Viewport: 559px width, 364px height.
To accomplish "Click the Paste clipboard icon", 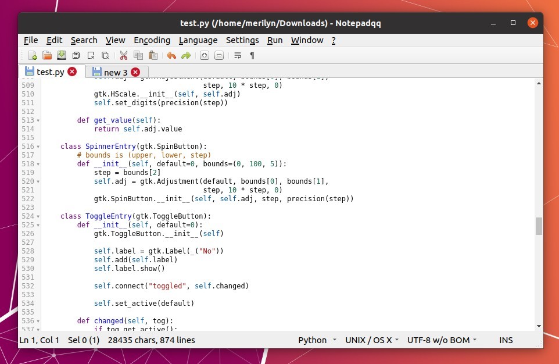I will click(x=153, y=56).
